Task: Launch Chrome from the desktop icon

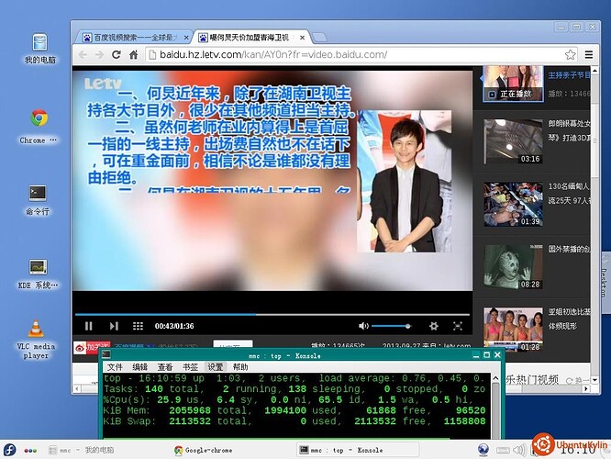Action: point(39,127)
